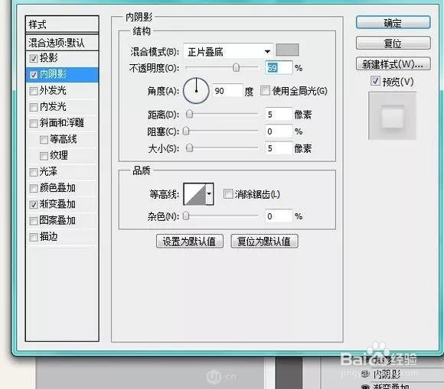This screenshot has width=444, height=389.
Task: Enable the 光泽 (Satin) checkbox
Action: click(34, 172)
